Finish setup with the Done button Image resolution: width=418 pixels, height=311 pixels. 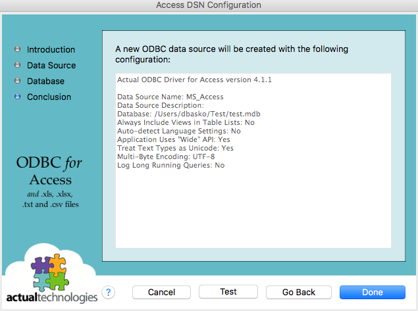[372, 292]
